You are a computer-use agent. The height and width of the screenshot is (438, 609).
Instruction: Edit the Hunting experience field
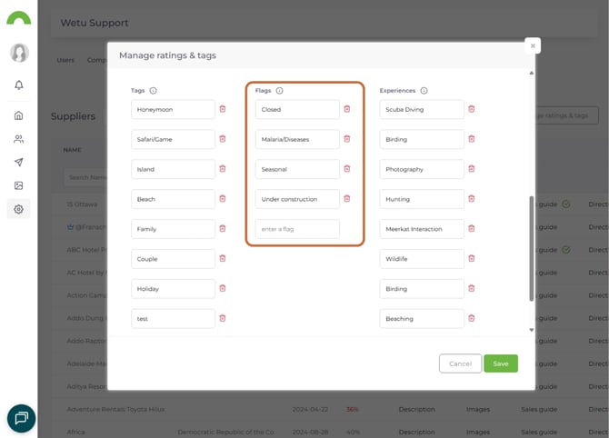422,199
